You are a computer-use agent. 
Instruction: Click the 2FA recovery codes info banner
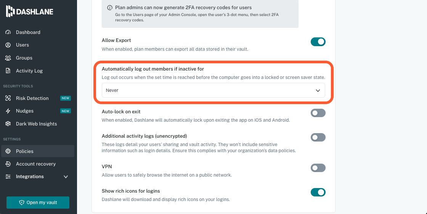click(x=200, y=14)
